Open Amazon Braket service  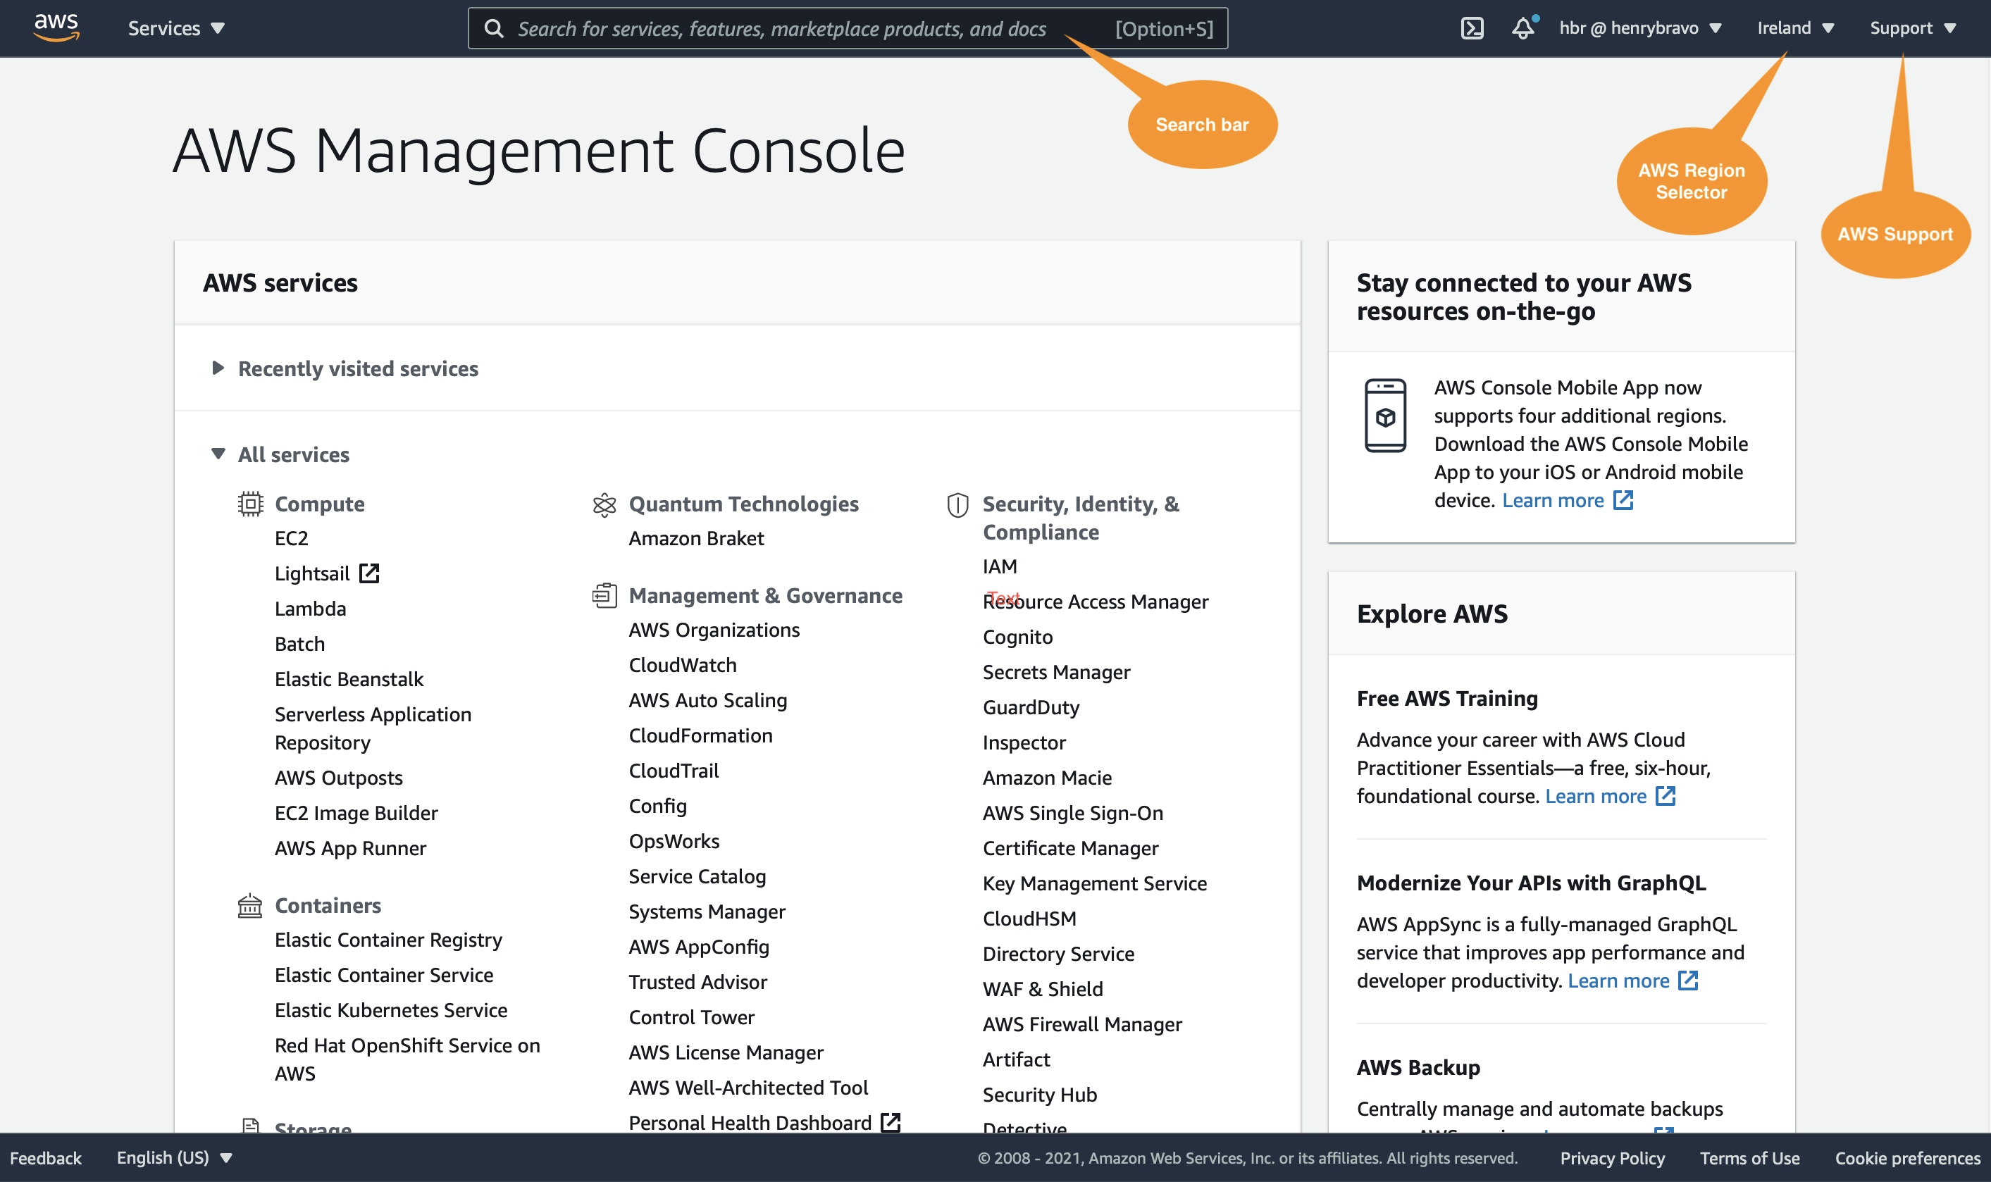tap(696, 538)
